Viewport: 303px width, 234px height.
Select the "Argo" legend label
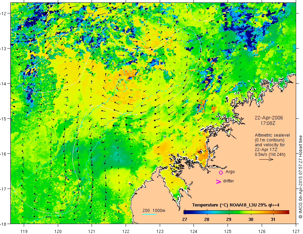click(230, 172)
